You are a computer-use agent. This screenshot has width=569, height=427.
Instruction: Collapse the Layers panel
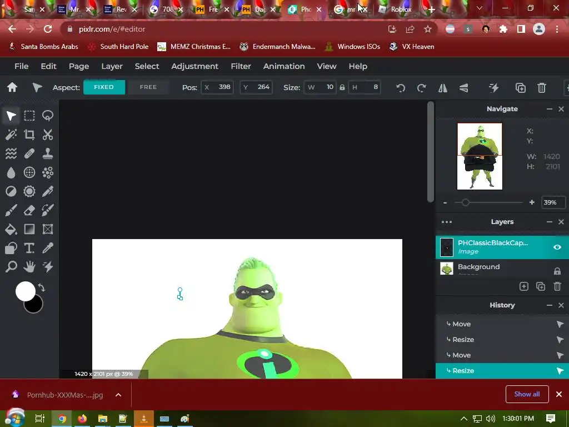[550, 222]
